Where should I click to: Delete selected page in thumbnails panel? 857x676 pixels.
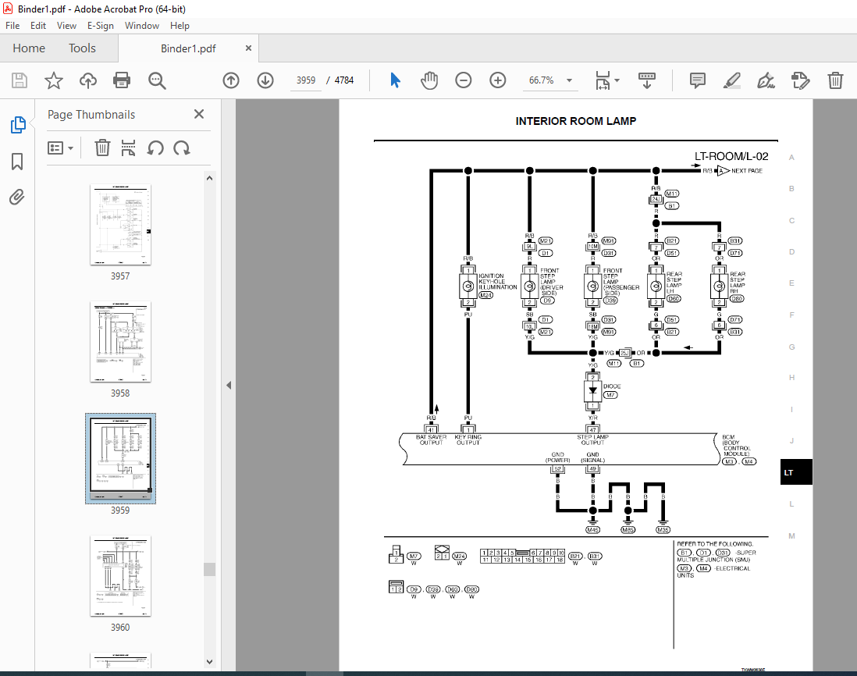click(x=102, y=148)
